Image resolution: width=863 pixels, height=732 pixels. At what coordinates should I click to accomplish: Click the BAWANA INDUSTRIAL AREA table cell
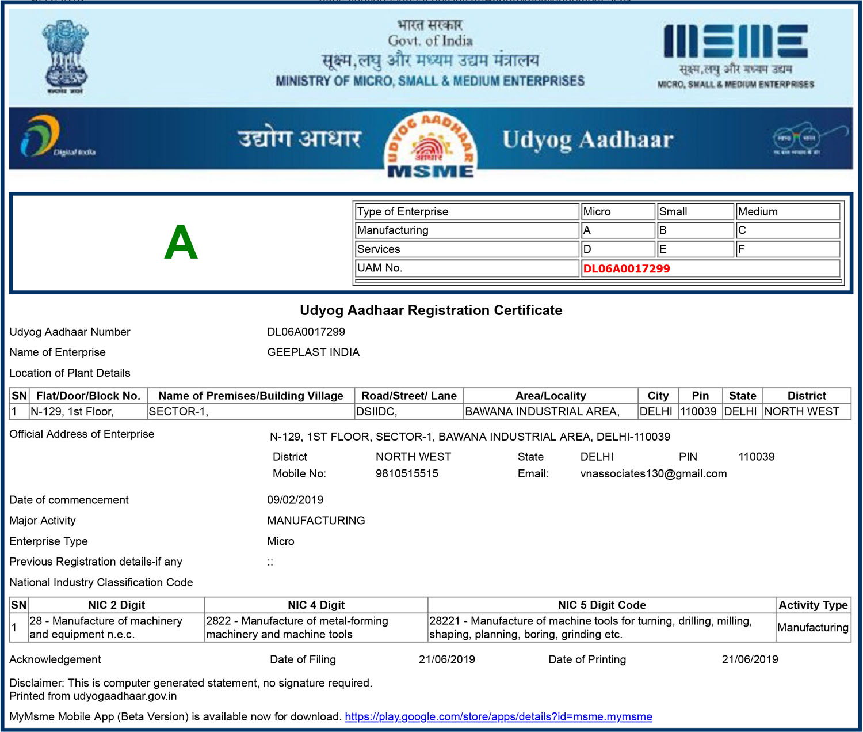click(550, 411)
